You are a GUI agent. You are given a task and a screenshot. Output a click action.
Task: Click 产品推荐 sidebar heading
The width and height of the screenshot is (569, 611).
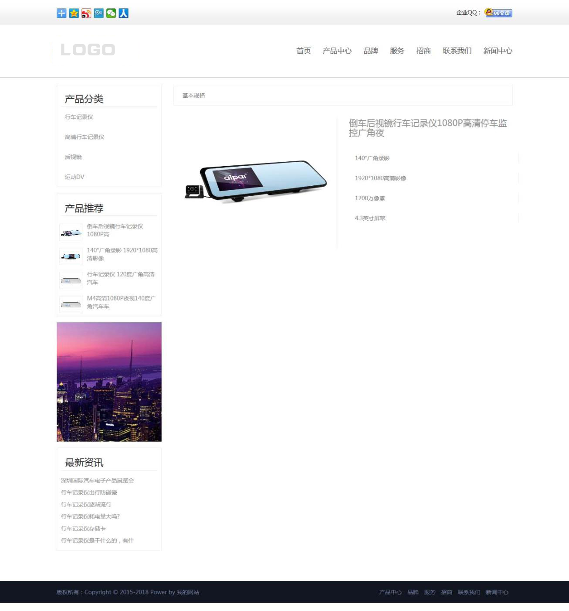[84, 208]
